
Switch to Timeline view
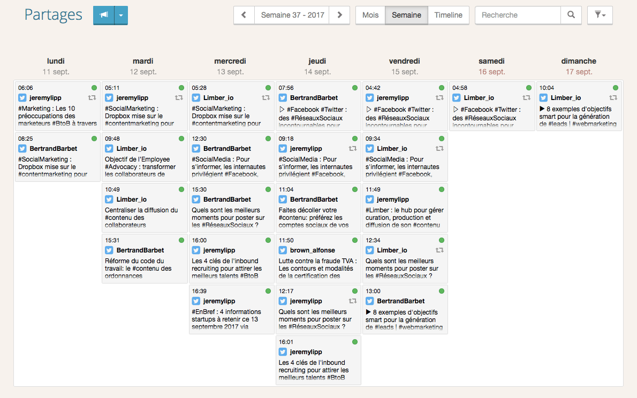pyautogui.click(x=448, y=15)
